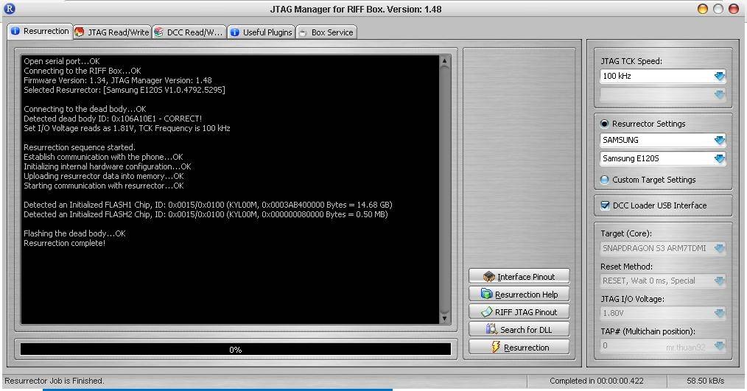Viewport: 747px width, 391px height.
Task: Click the Interface Pinout button
Action: 519,277
